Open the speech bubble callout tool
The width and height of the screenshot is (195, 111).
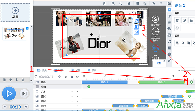coord(169,29)
